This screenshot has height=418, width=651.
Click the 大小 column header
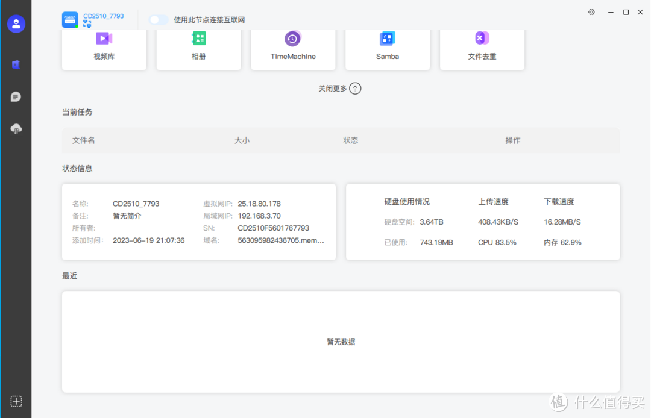coord(242,140)
